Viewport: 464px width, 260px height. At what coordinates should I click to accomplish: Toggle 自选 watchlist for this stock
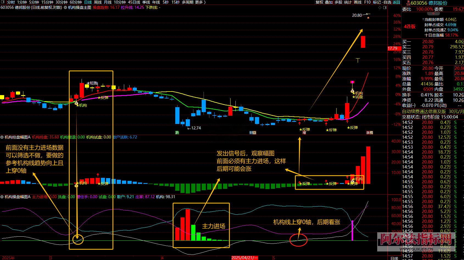coord(387,2)
